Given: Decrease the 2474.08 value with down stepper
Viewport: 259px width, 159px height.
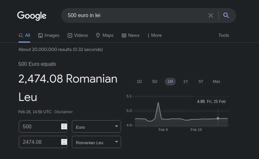Looking at the screenshot, I should click(x=64, y=144).
